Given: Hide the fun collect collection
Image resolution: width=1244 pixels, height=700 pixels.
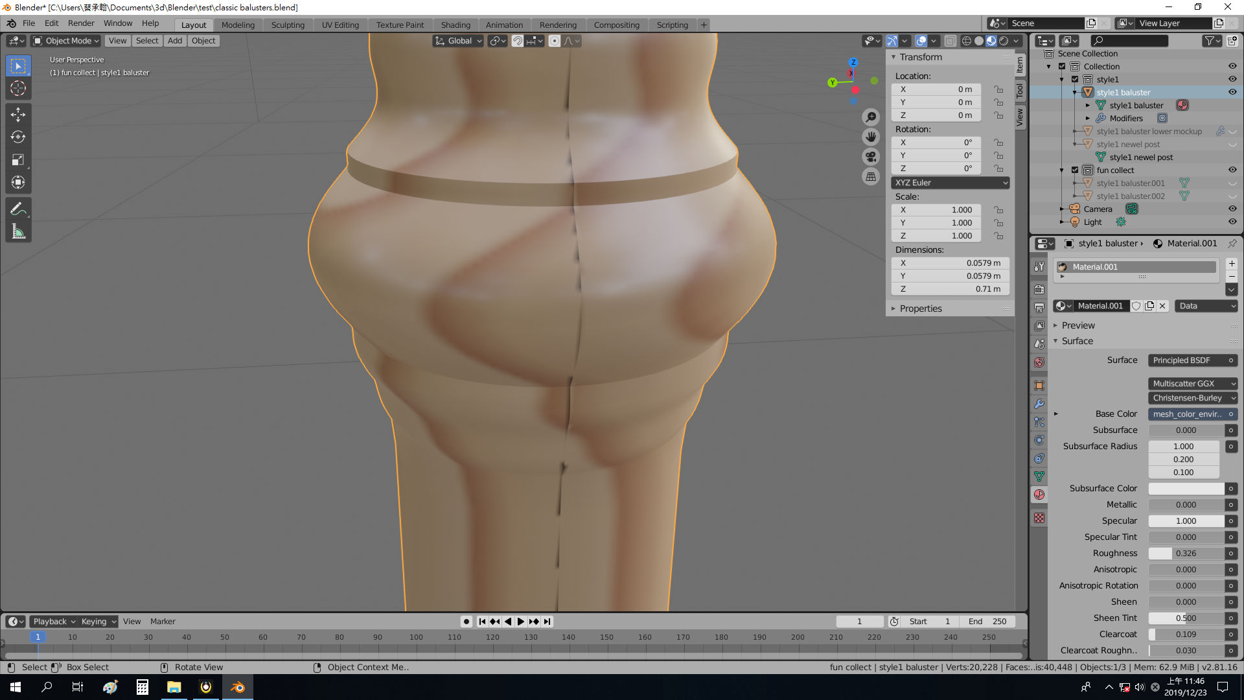Looking at the screenshot, I should 1232,170.
